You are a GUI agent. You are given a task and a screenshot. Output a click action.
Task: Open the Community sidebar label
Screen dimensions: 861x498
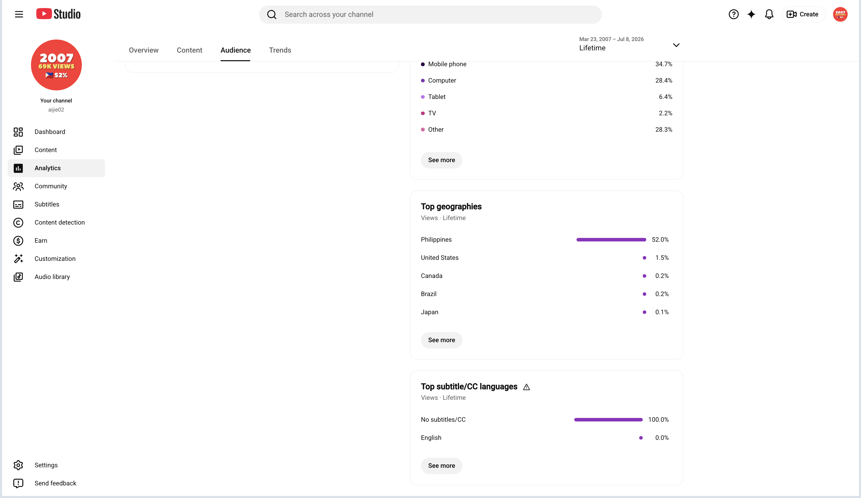(51, 186)
